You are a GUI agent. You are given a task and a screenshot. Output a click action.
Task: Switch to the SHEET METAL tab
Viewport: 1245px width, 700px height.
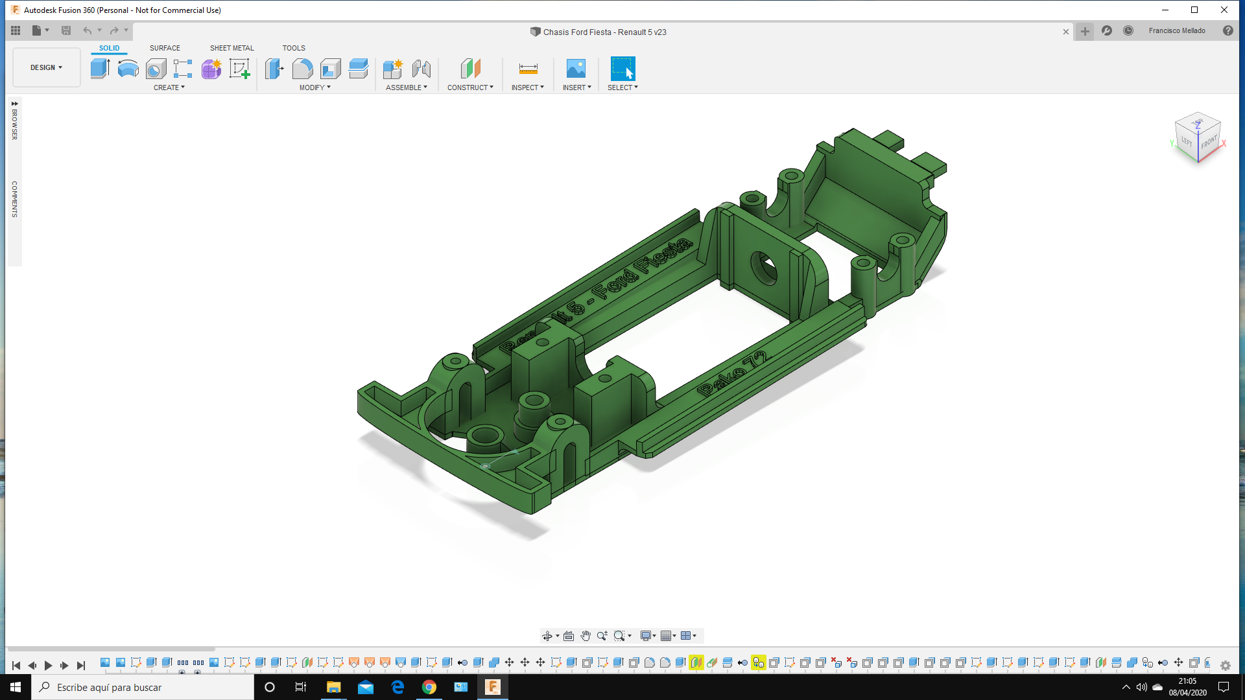click(231, 48)
